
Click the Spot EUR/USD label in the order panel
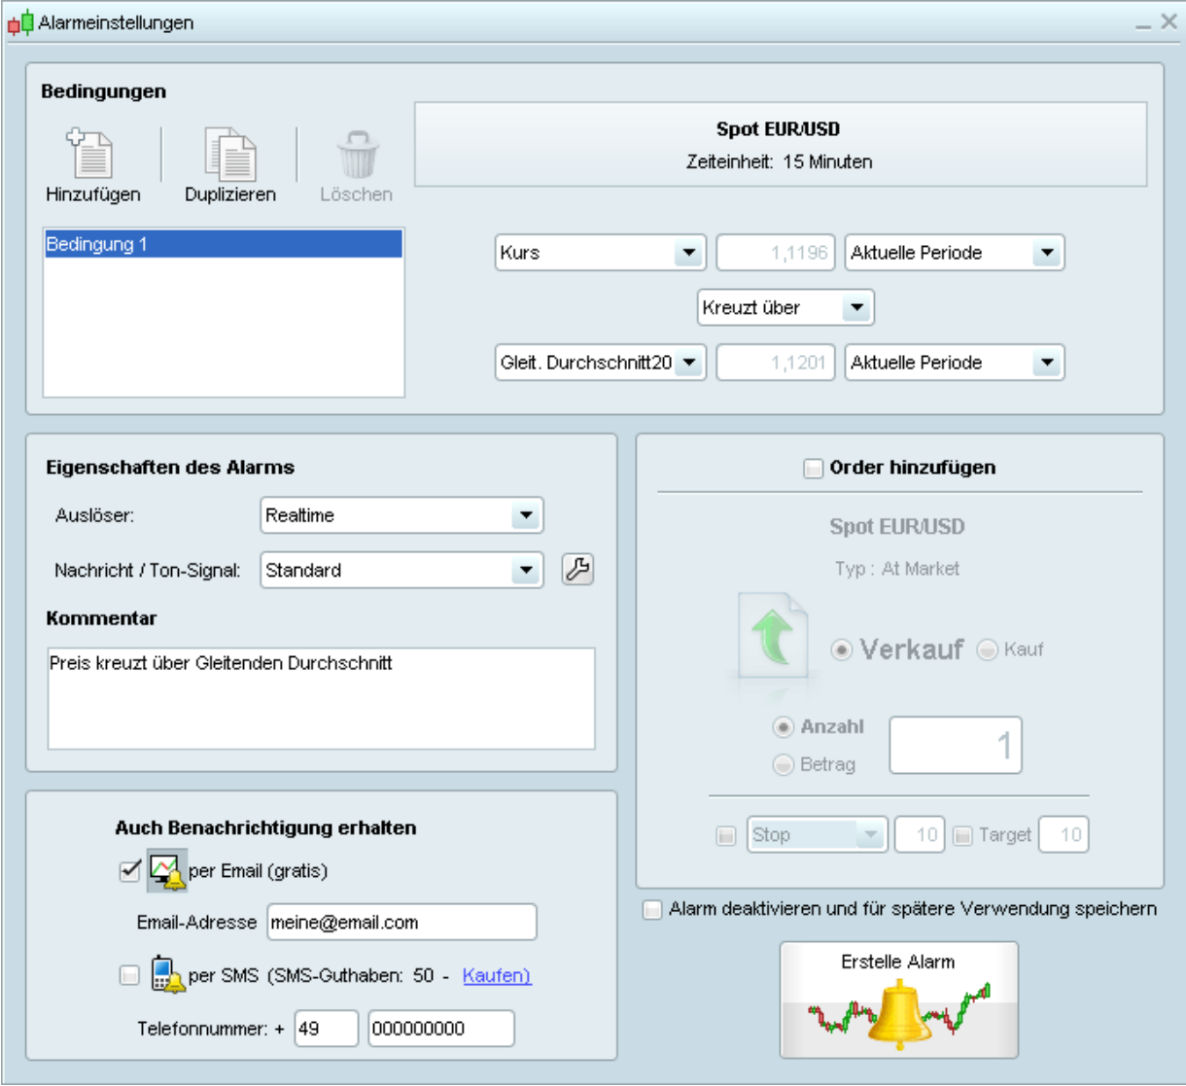(897, 527)
